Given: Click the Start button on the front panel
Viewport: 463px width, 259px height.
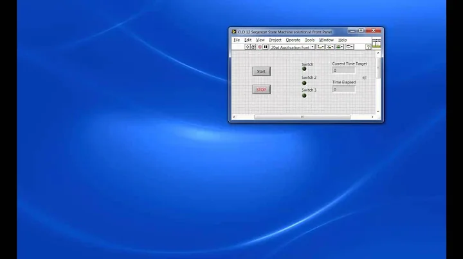Looking at the screenshot, I should coord(261,72).
